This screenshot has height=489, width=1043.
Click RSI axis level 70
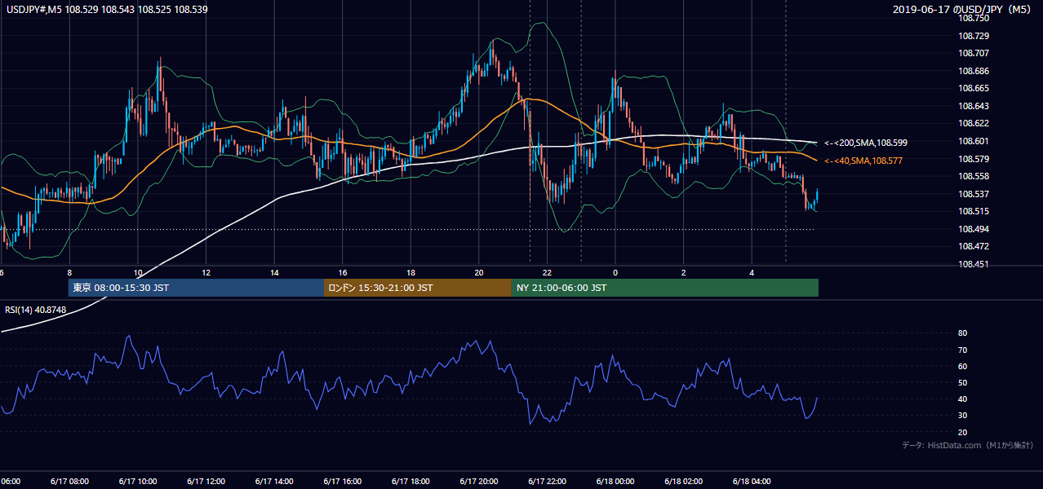pyautogui.click(x=963, y=350)
